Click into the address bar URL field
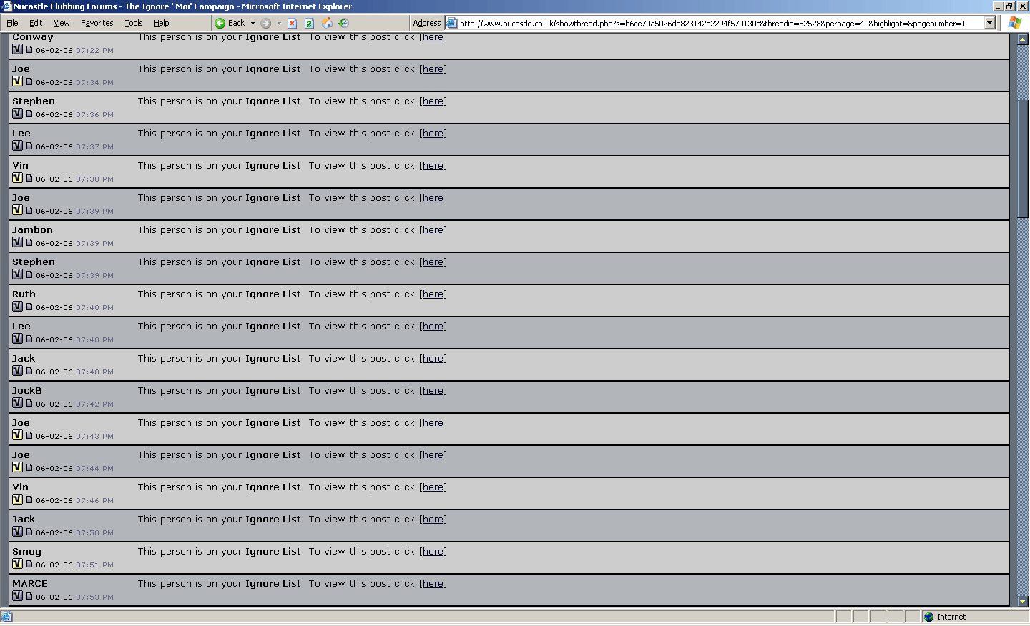 click(715, 24)
